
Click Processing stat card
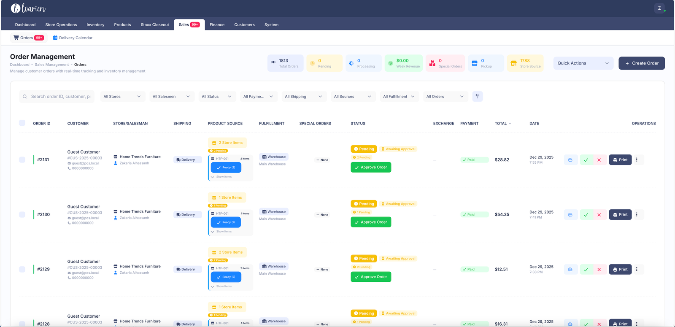[x=363, y=63]
